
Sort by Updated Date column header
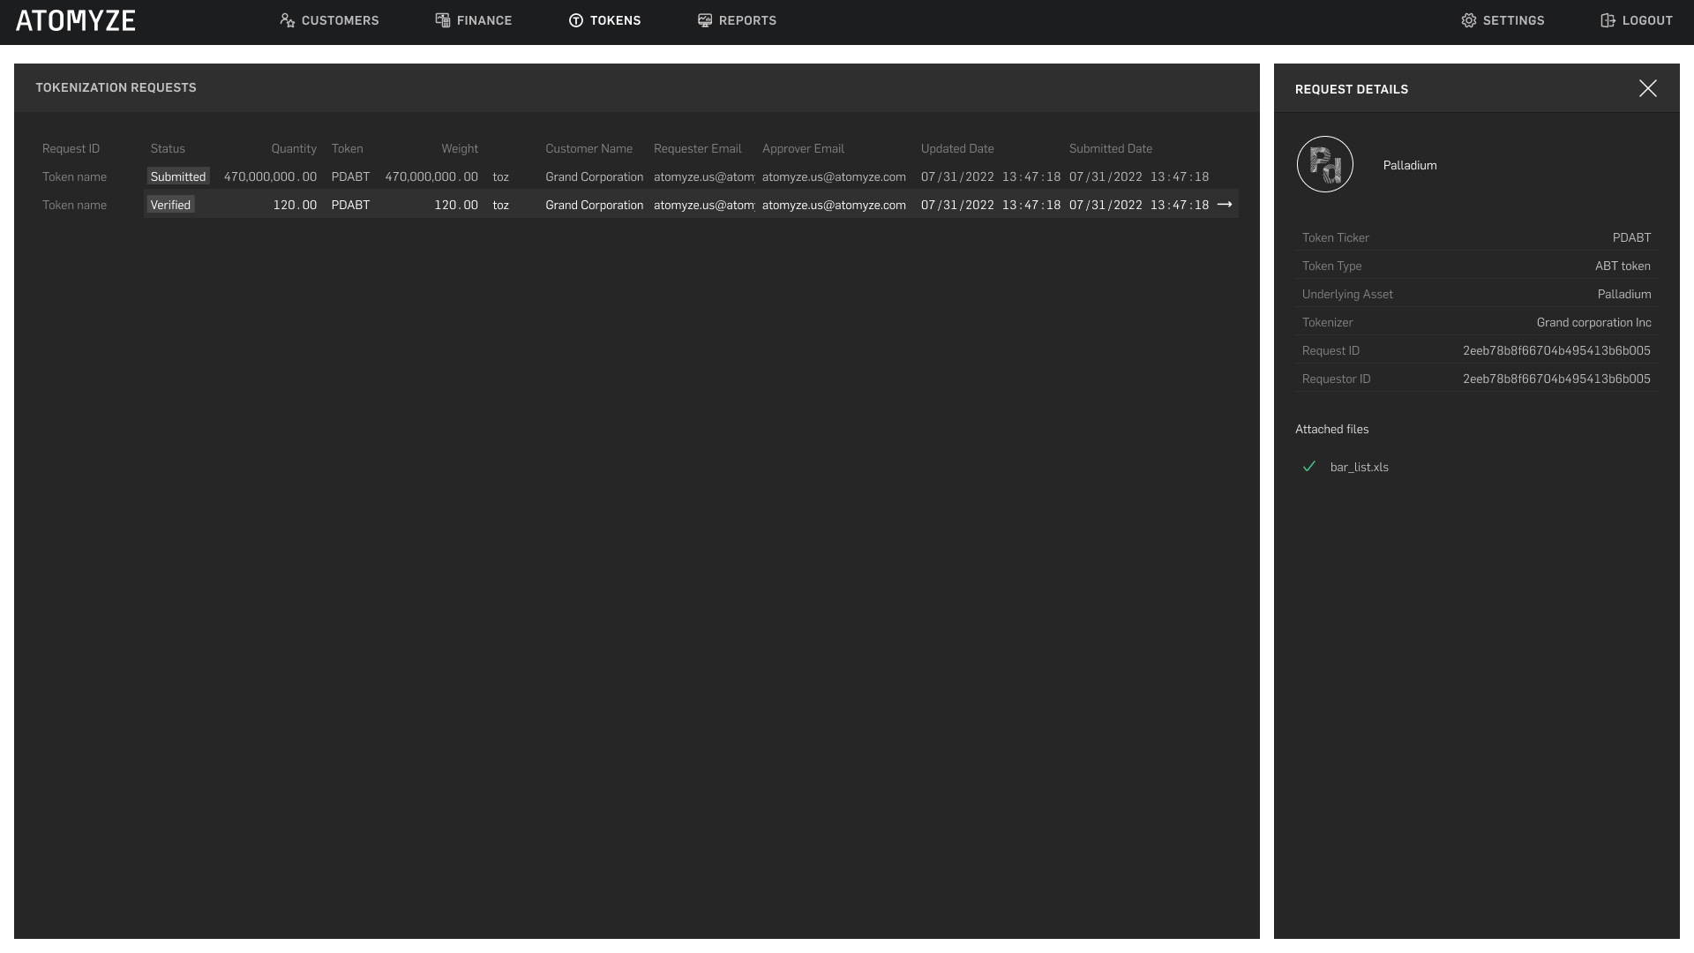pyautogui.click(x=957, y=148)
